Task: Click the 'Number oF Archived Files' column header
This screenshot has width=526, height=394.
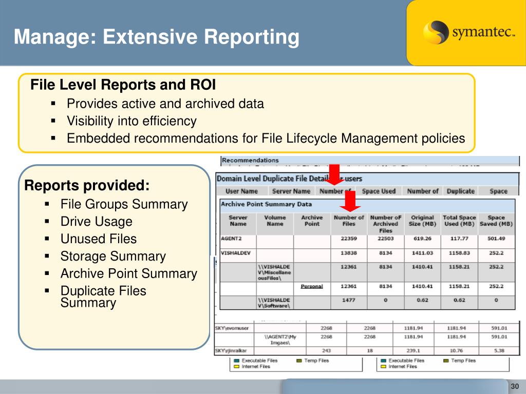Action: [385, 224]
